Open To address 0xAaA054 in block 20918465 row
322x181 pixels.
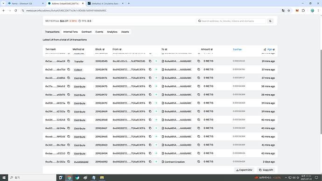tap(178, 137)
